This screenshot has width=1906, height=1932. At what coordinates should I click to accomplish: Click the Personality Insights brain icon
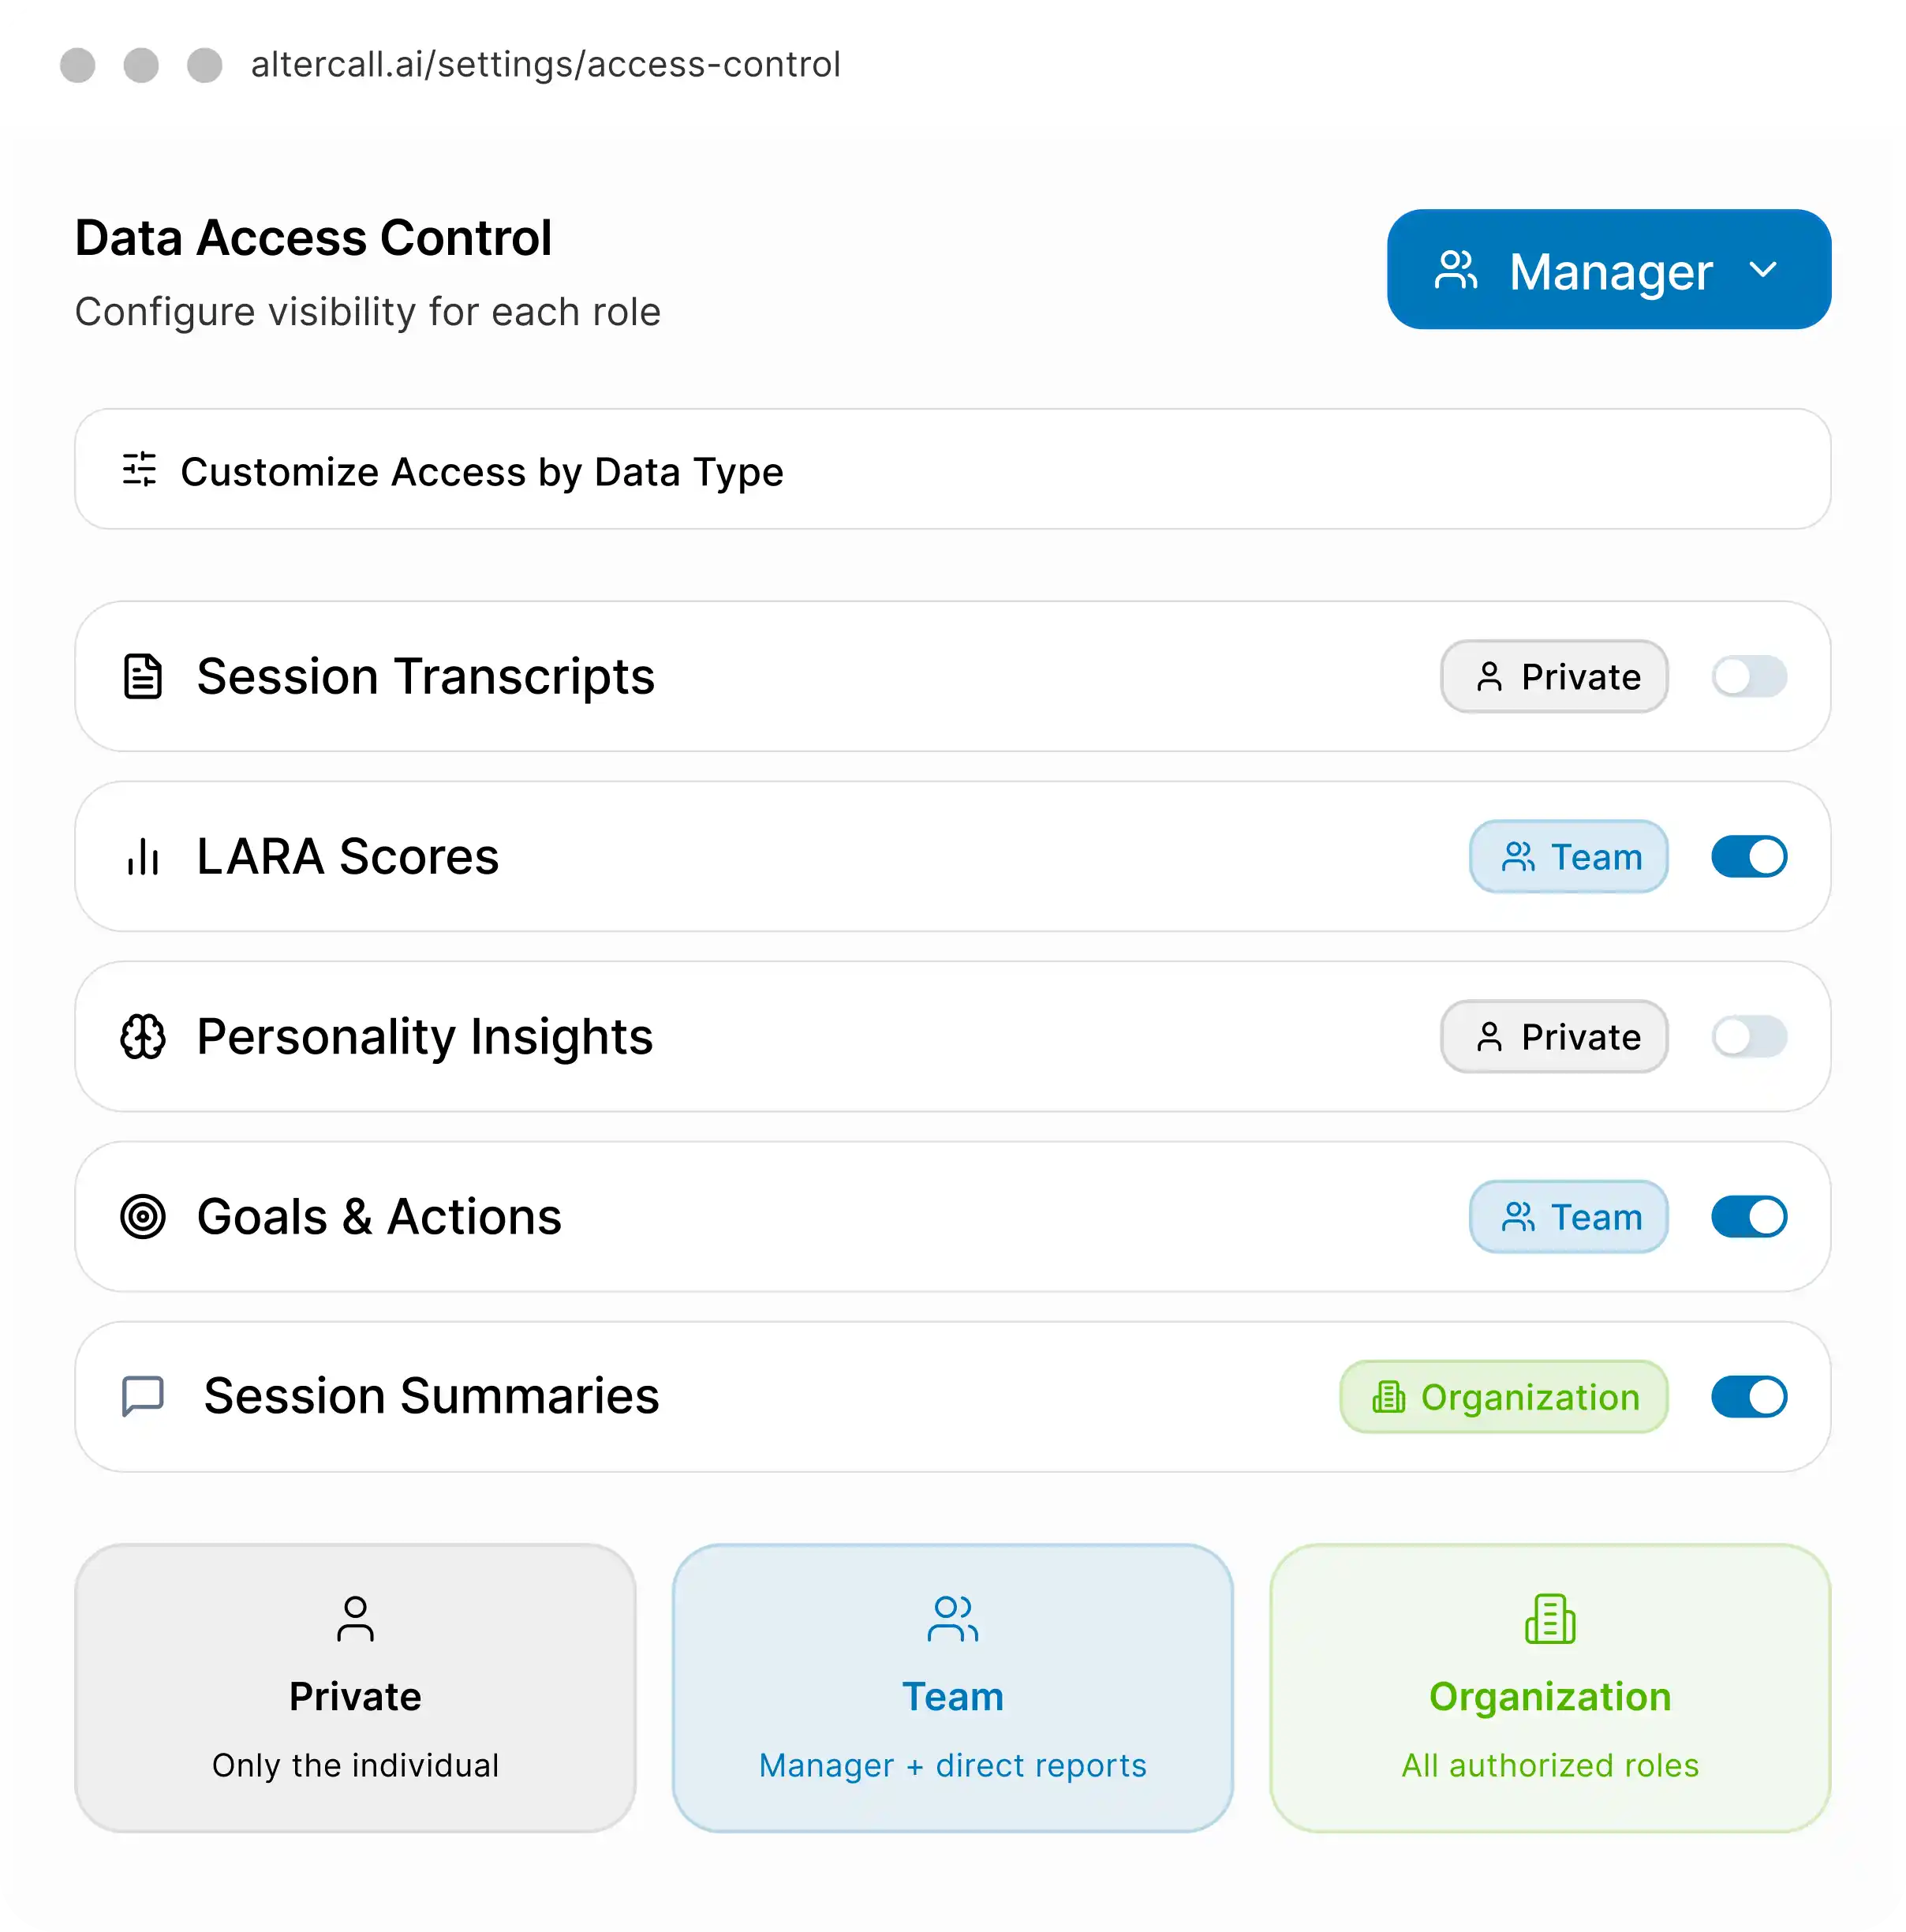click(143, 1037)
